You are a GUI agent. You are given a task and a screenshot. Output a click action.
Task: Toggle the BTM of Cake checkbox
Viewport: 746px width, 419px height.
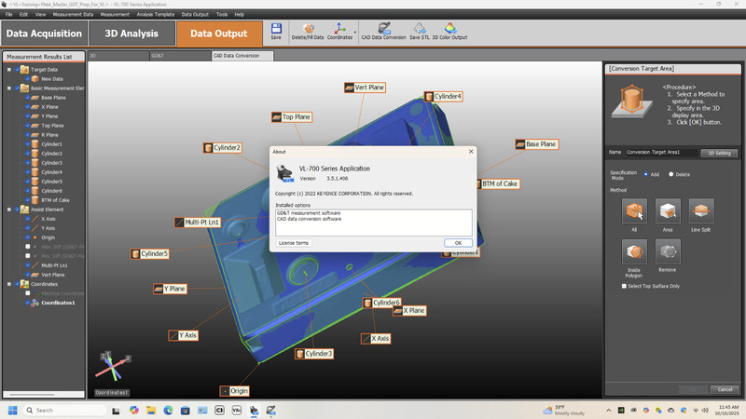[28, 200]
